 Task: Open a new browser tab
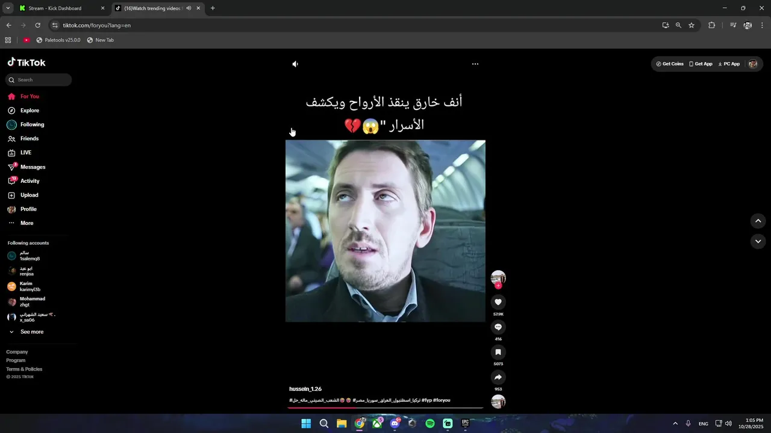coord(213,8)
